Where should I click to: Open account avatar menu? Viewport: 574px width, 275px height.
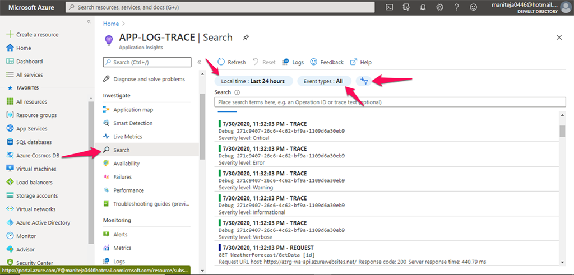(566, 7)
